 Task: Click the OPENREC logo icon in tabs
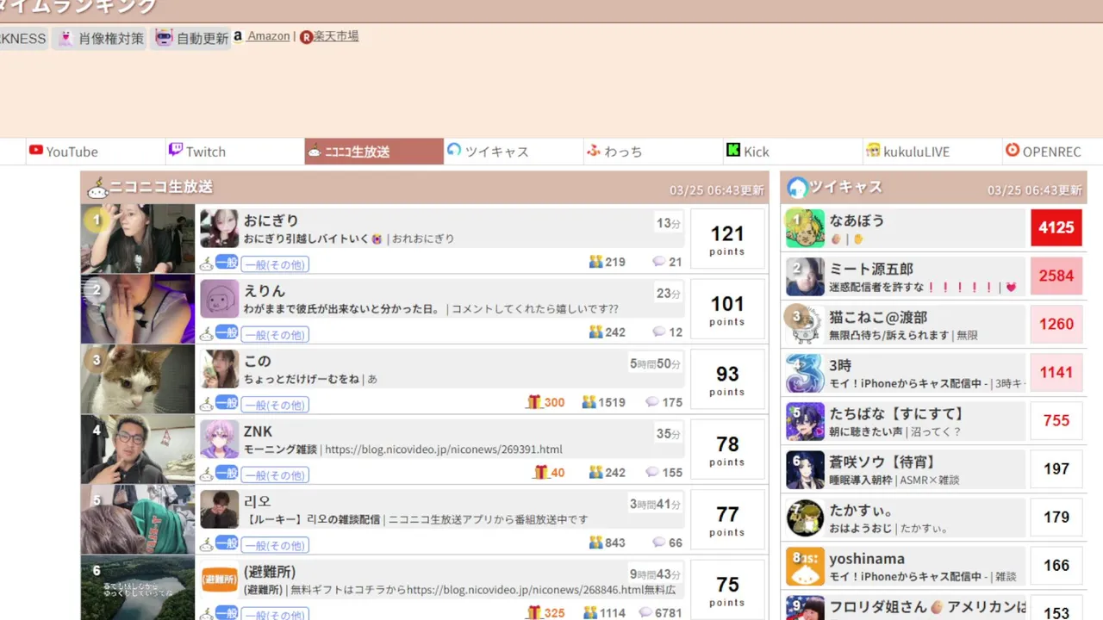coord(1013,150)
